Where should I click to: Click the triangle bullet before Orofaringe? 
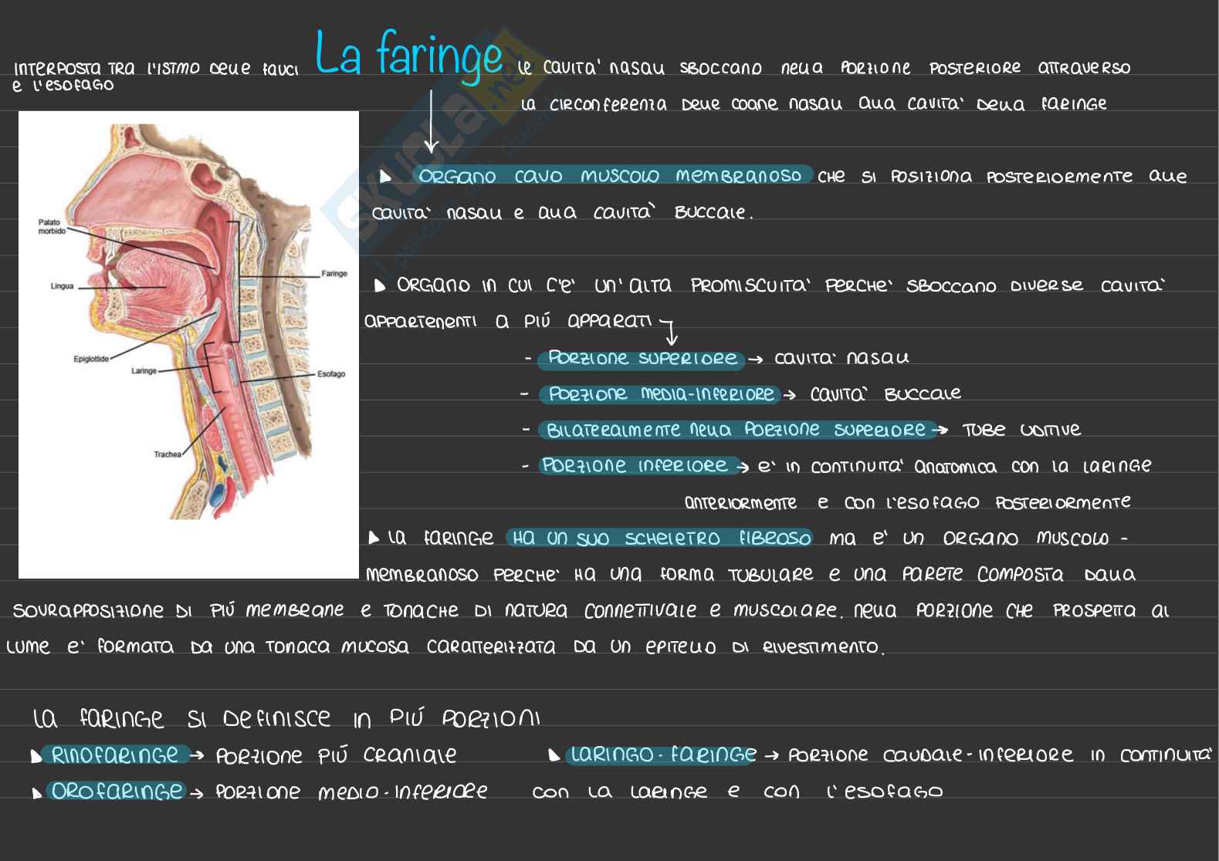[x=36, y=793]
